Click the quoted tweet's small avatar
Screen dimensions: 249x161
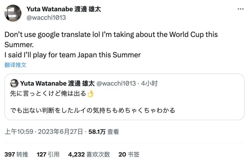point(14,83)
